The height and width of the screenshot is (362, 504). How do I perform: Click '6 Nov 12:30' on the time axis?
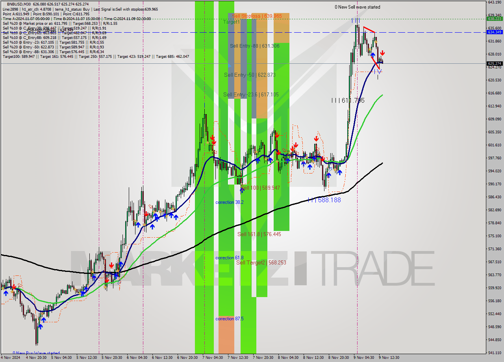pyautogui.click(x=162, y=358)
